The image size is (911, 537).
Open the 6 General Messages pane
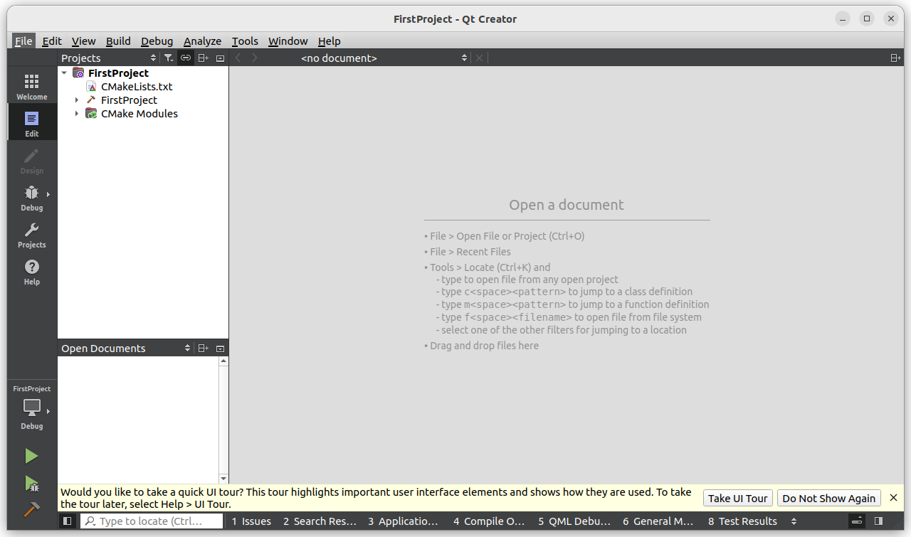658,521
